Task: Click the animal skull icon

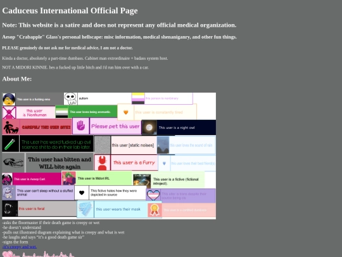Action: pyautogui.click(x=13, y=162)
